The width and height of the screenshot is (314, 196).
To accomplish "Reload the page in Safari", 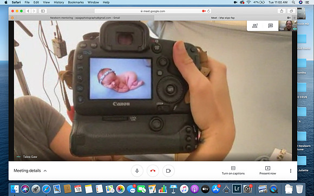I will [208, 11].
